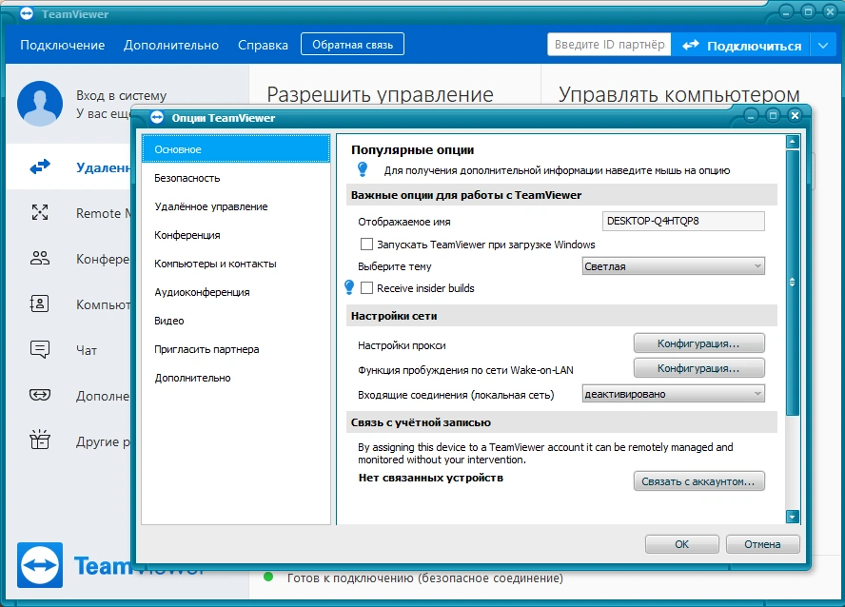Screen dimensions: 845x607
Task: Open Remote Management expand-arrows icon
Action: tap(40, 212)
